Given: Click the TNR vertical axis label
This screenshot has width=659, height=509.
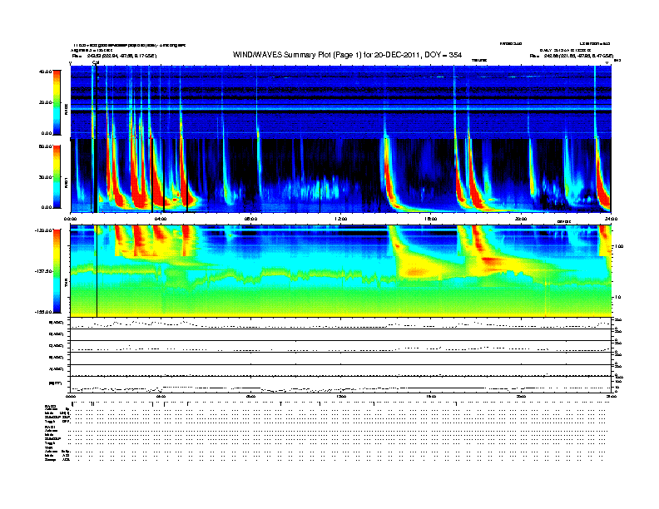Looking at the screenshot, I should point(66,284).
